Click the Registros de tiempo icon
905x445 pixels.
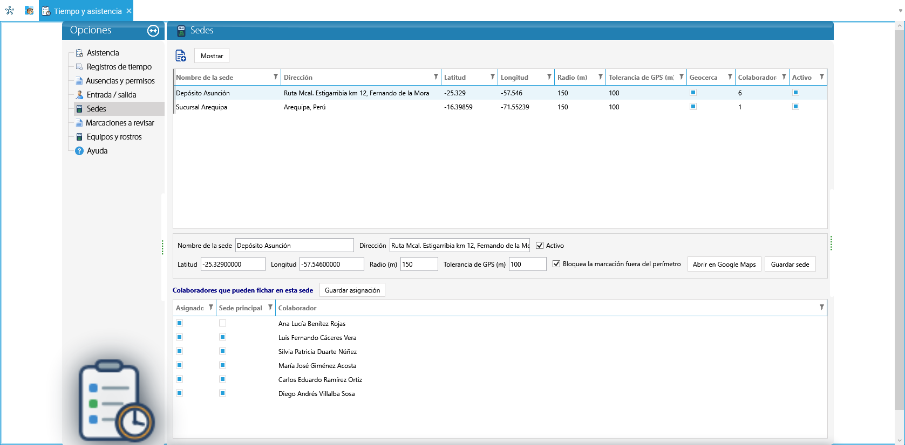[x=79, y=67]
